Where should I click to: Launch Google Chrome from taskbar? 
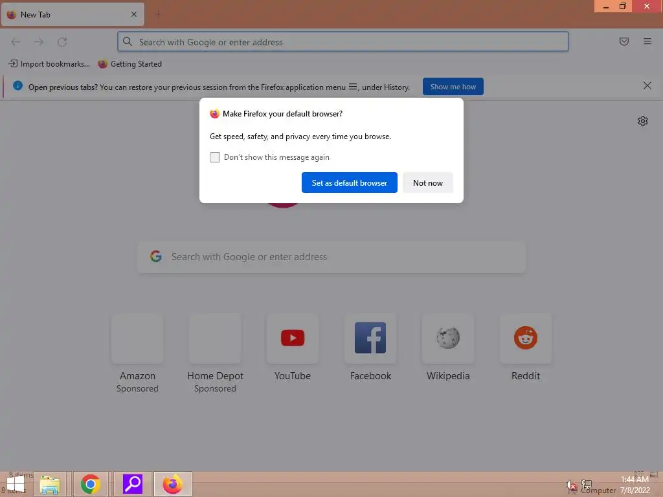click(x=91, y=484)
